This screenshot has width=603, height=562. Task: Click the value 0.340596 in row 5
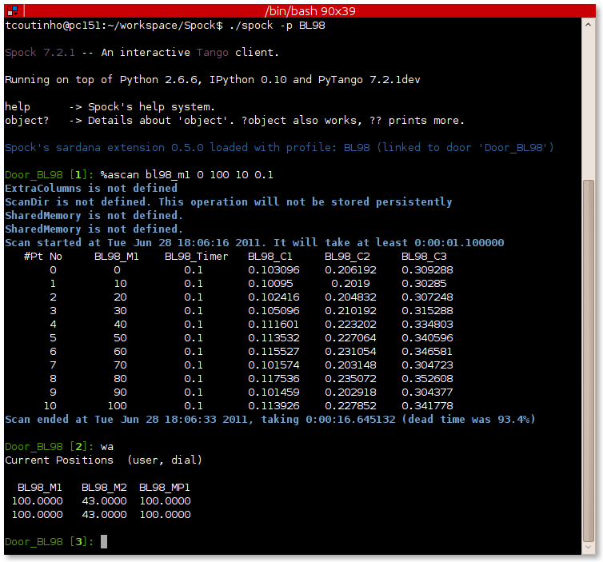(x=427, y=338)
